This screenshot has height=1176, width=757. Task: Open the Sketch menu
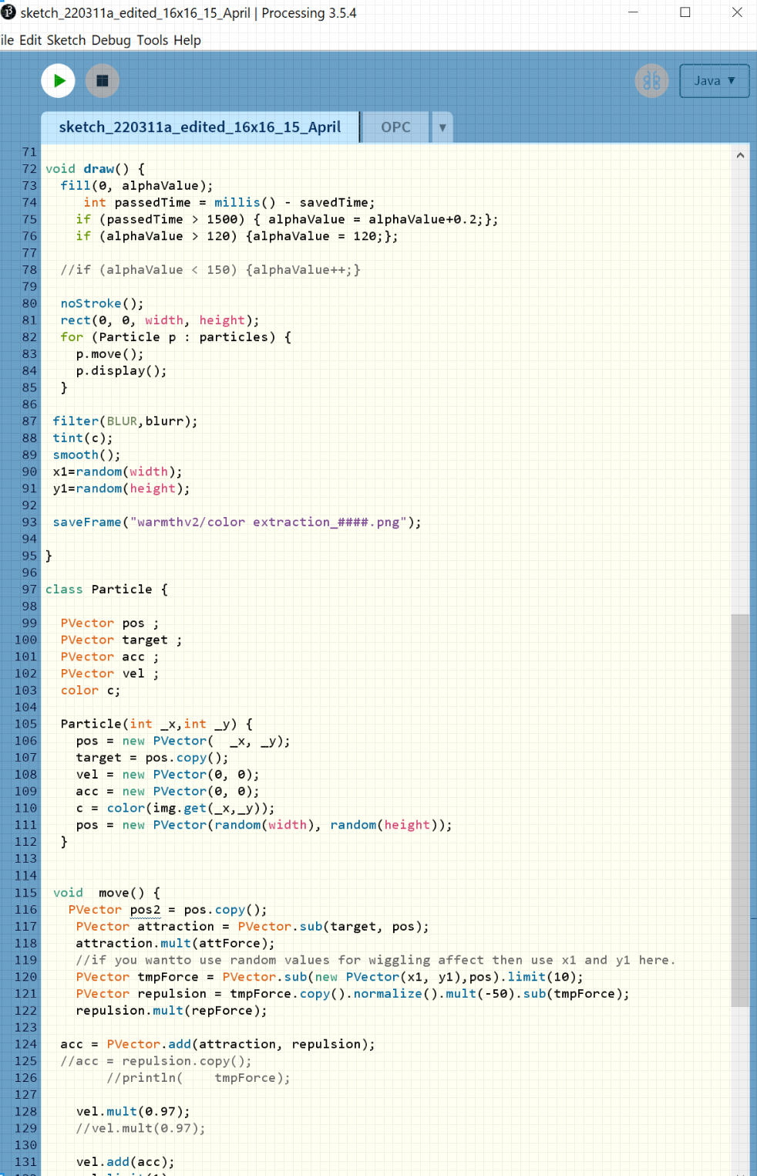tap(66, 40)
